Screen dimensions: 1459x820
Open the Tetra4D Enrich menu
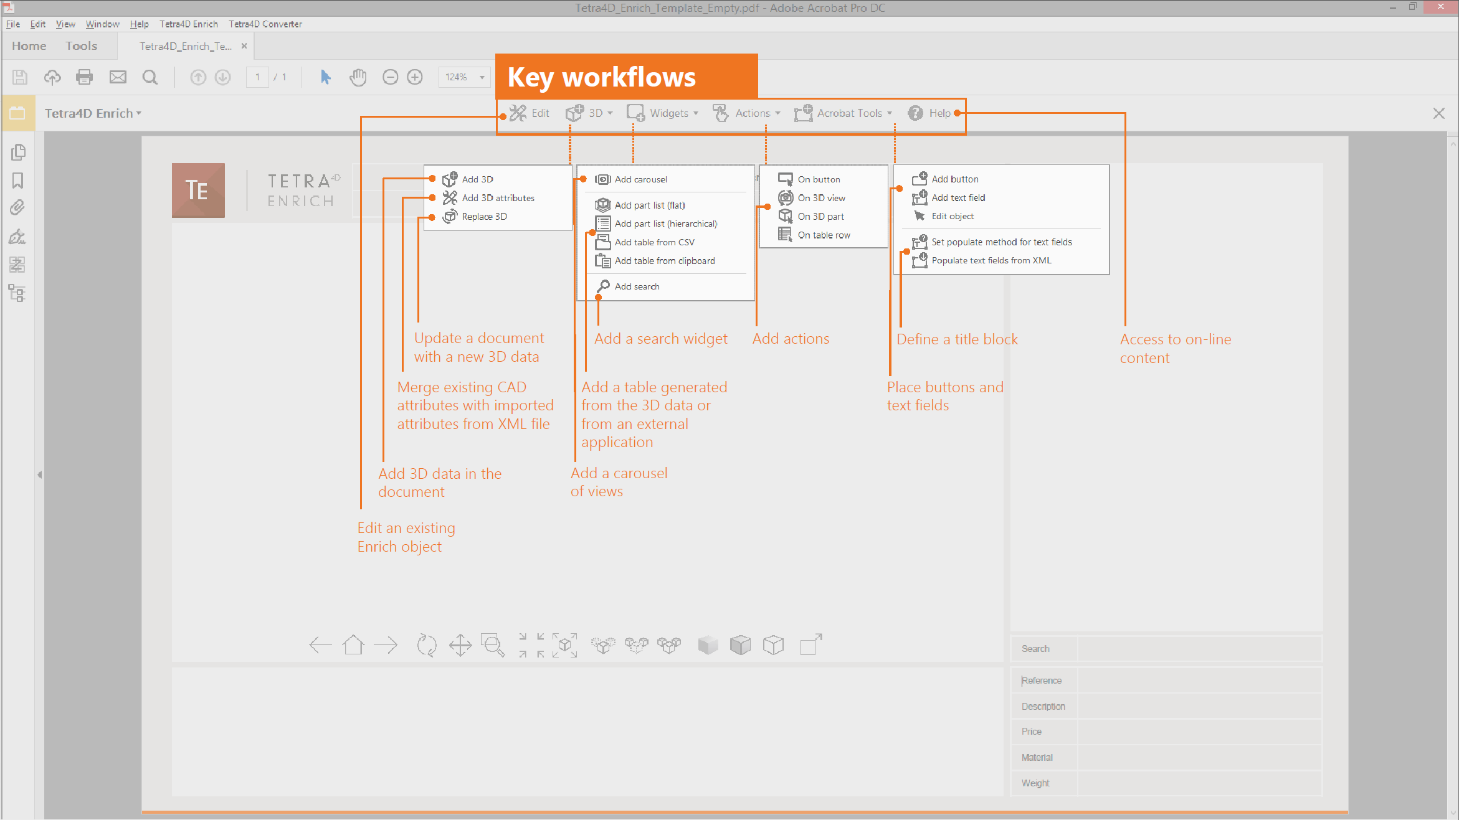click(x=189, y=24)
